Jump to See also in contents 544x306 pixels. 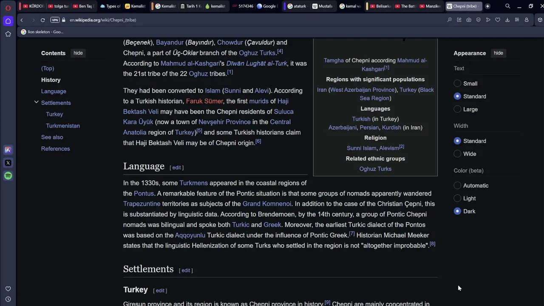52,137
